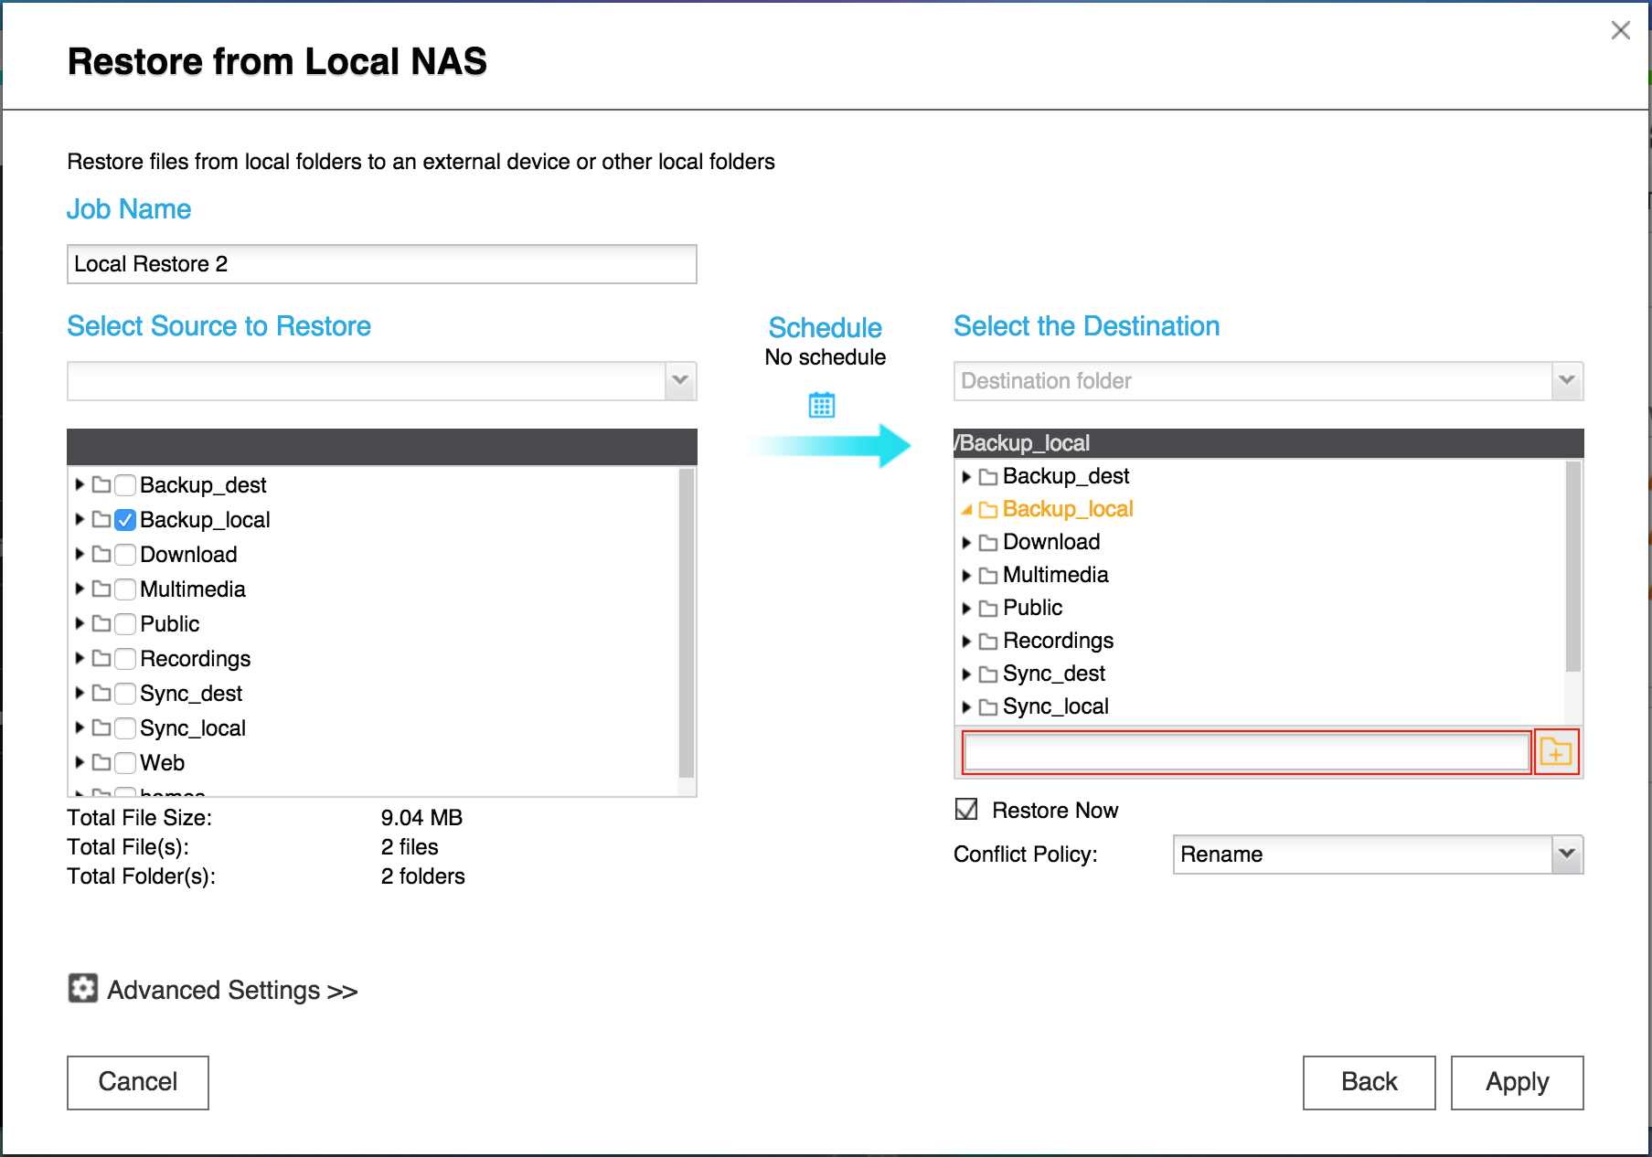Click the Job Name input field
The height and width of the screenshot is (1157, 1652).
pos(382,264)
